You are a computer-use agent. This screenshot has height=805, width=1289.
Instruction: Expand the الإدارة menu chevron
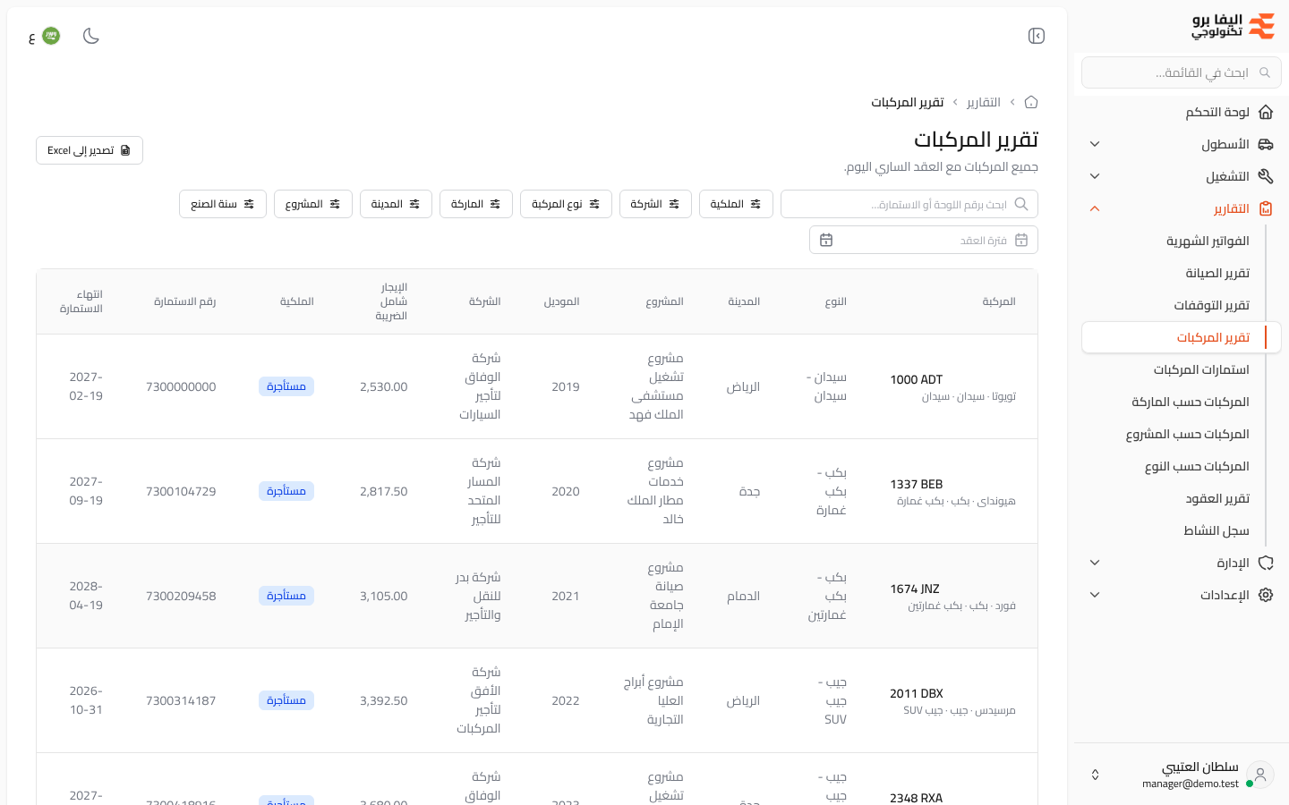[x=1095, y=563]
